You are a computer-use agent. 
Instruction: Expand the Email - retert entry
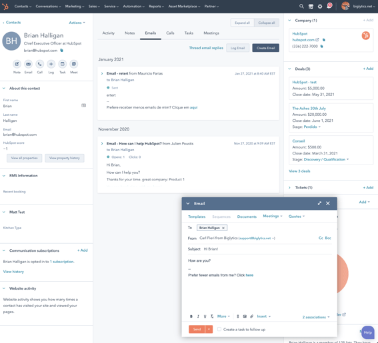click(x=102, y=73)
